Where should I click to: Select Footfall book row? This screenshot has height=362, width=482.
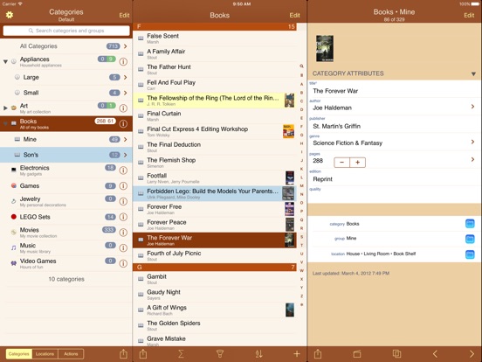[x=215, y=178]
